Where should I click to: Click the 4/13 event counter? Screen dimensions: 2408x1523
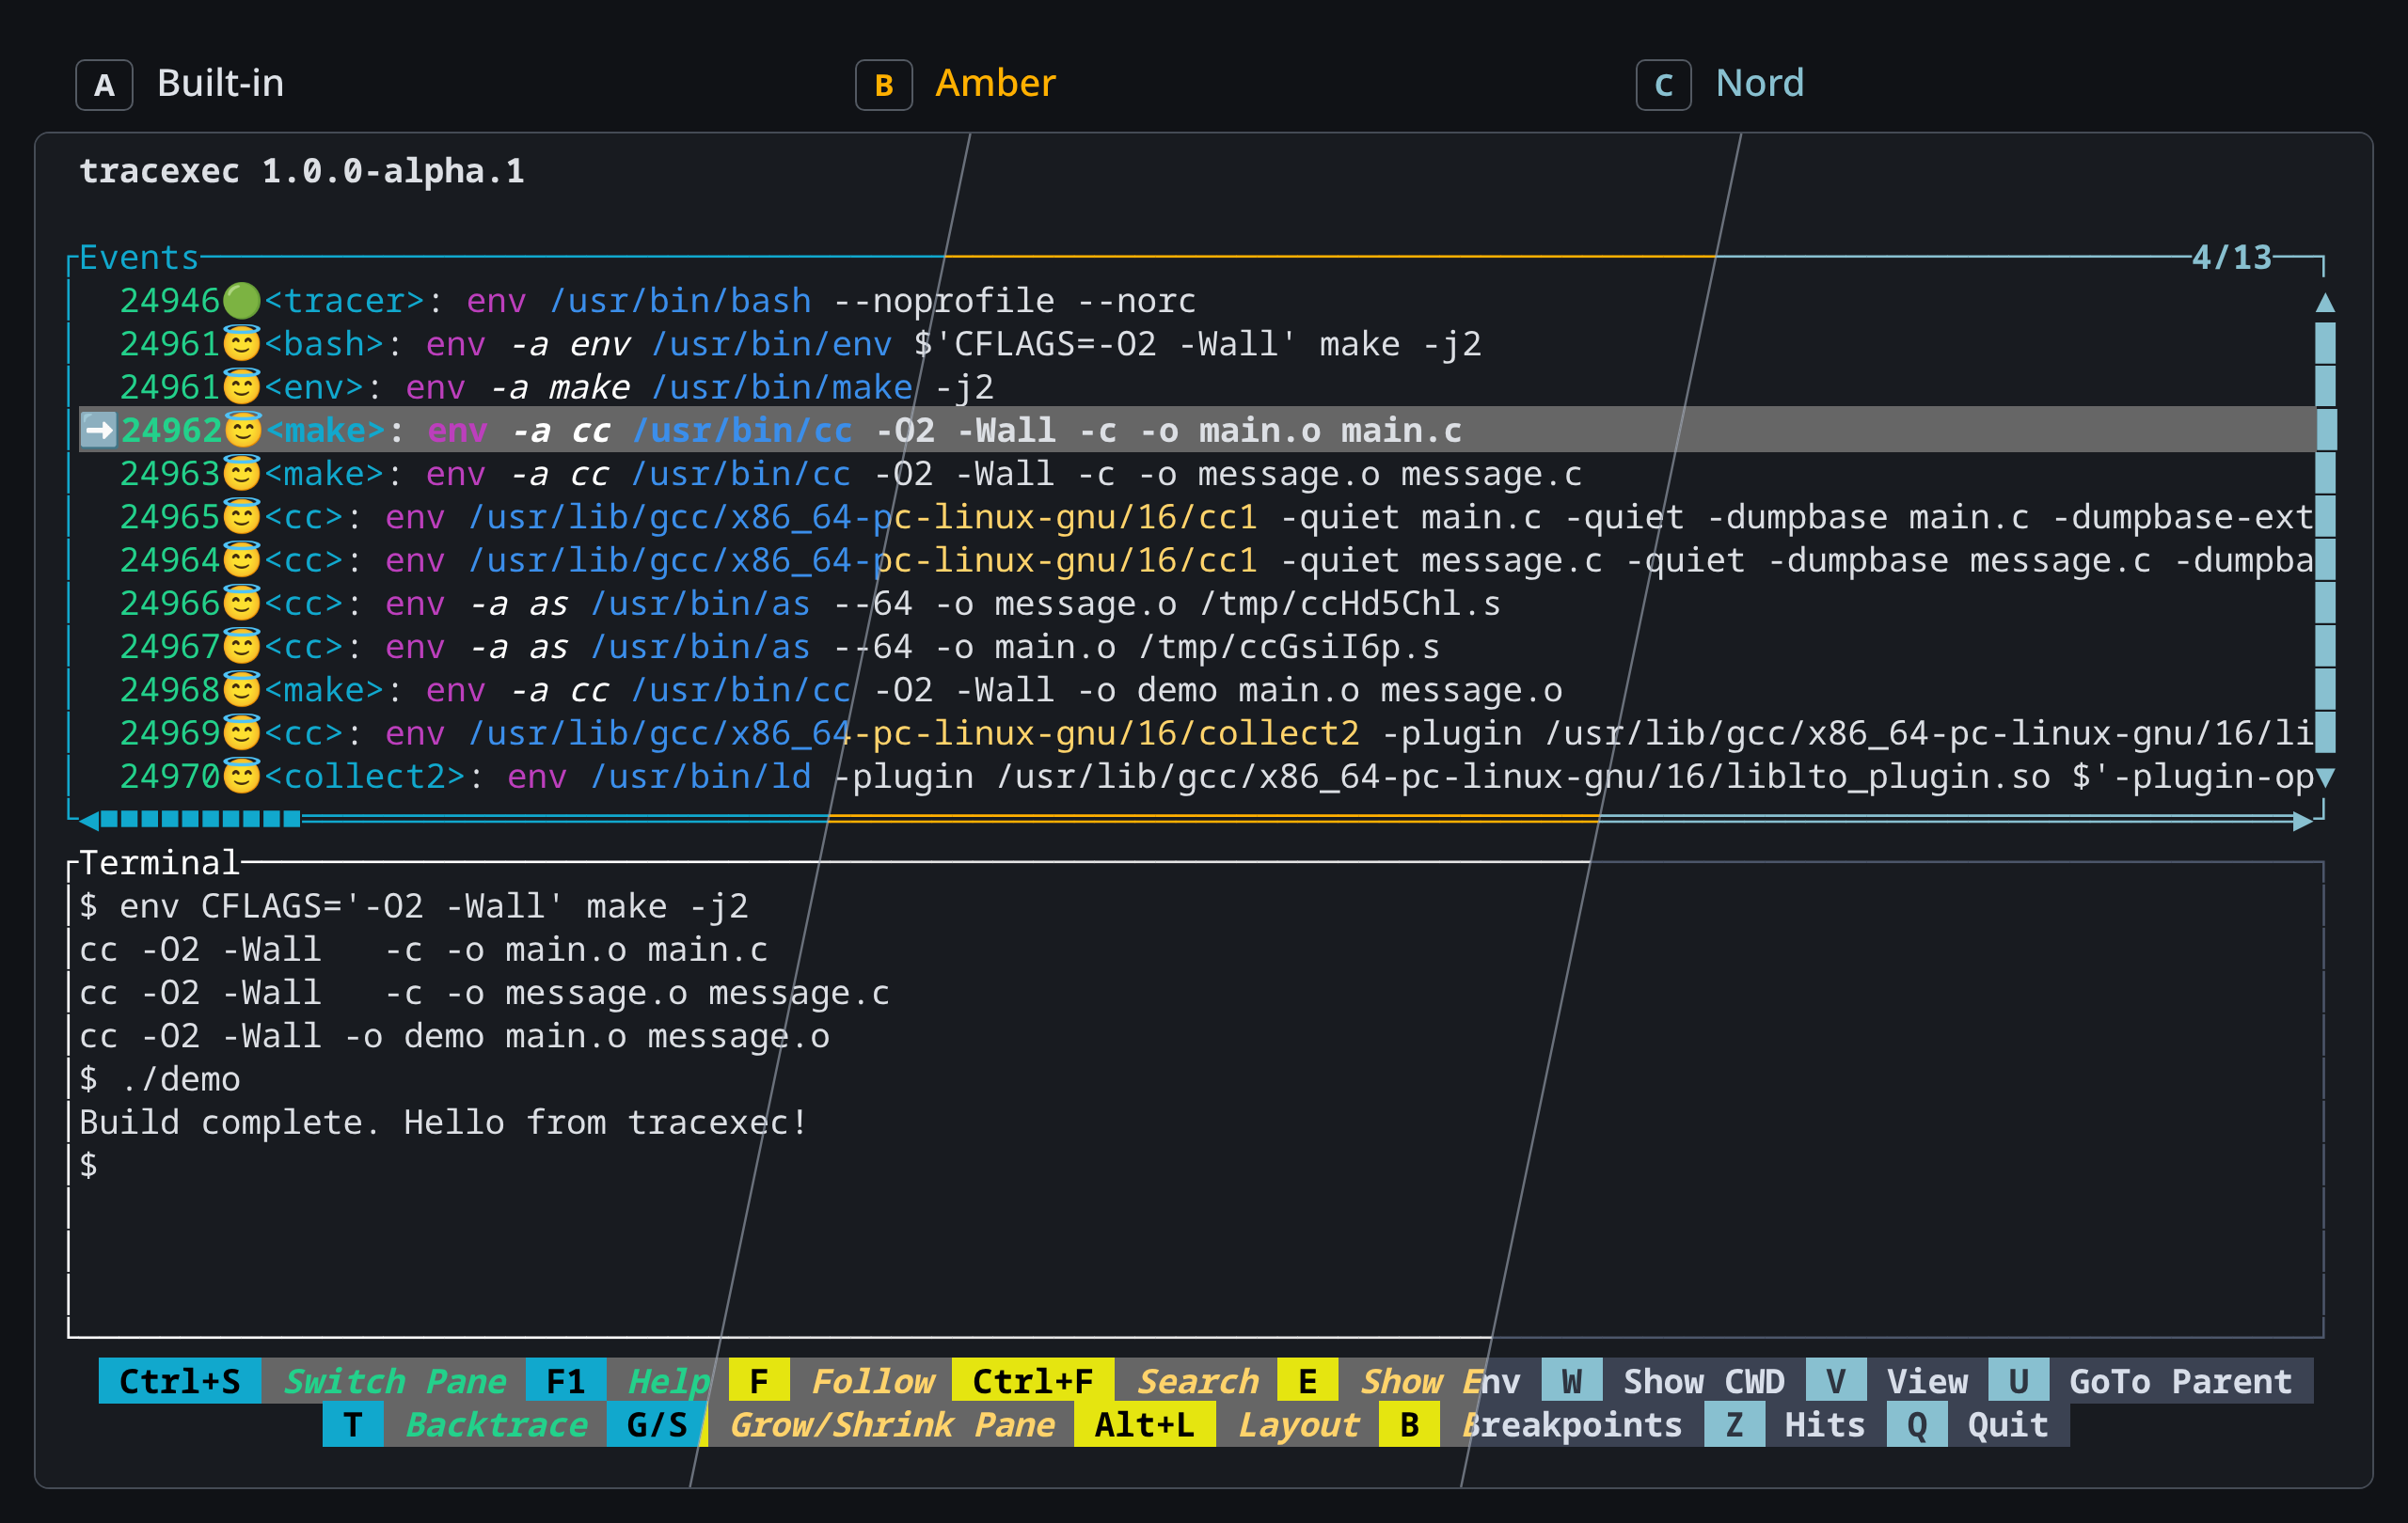[x=2232, y=258]
